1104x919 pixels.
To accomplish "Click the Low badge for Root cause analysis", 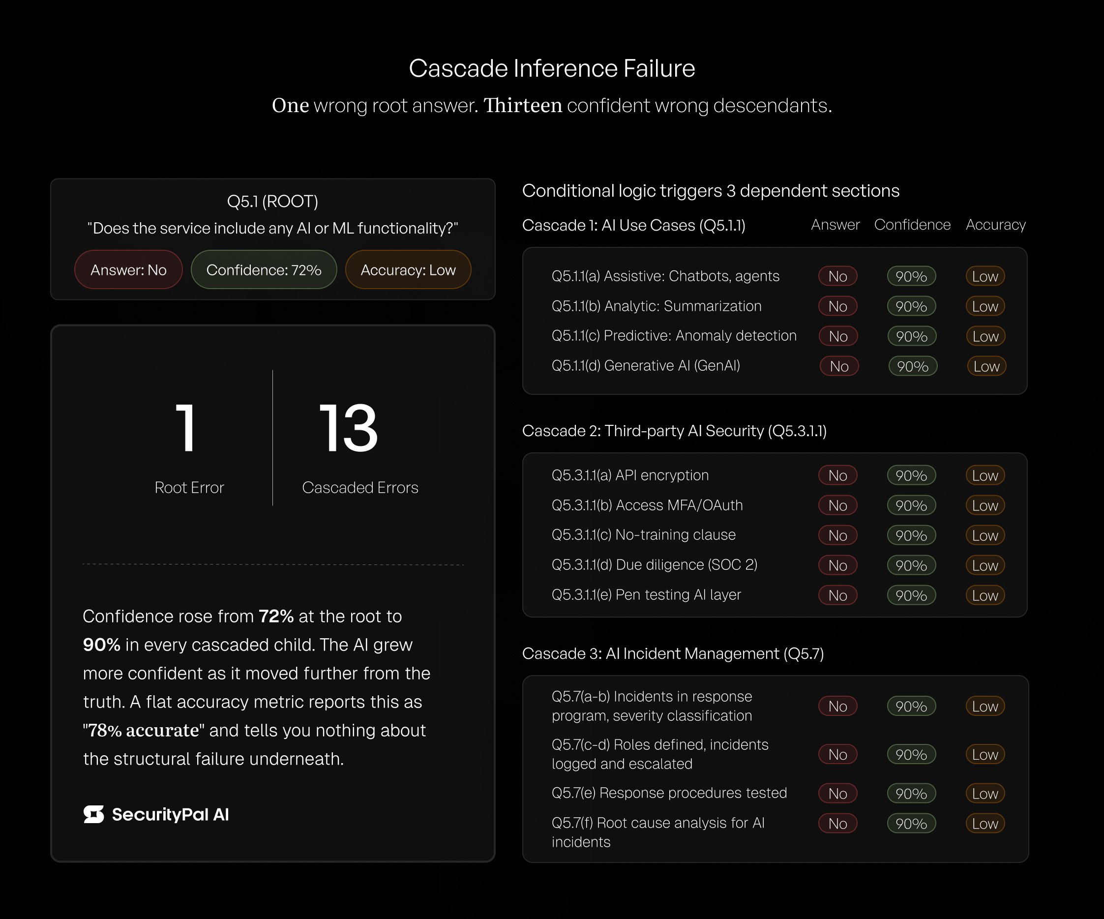I will pyautogui.click(x=985, y=823).
